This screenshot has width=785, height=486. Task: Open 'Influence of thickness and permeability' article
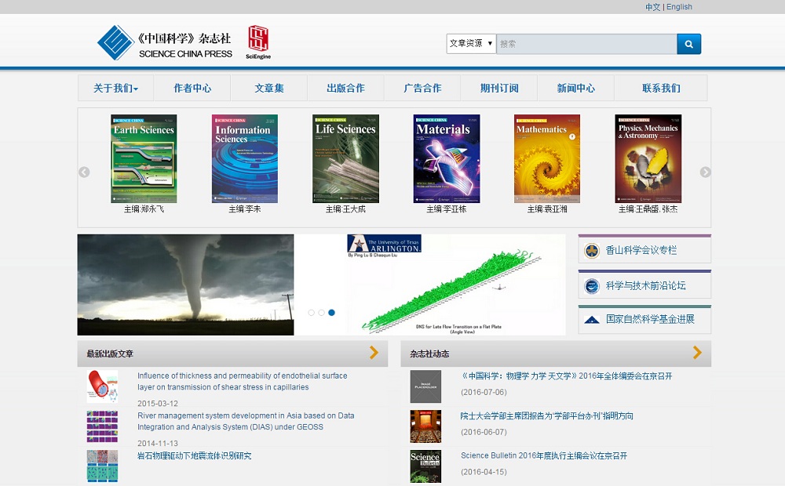(x=243, y=382)
